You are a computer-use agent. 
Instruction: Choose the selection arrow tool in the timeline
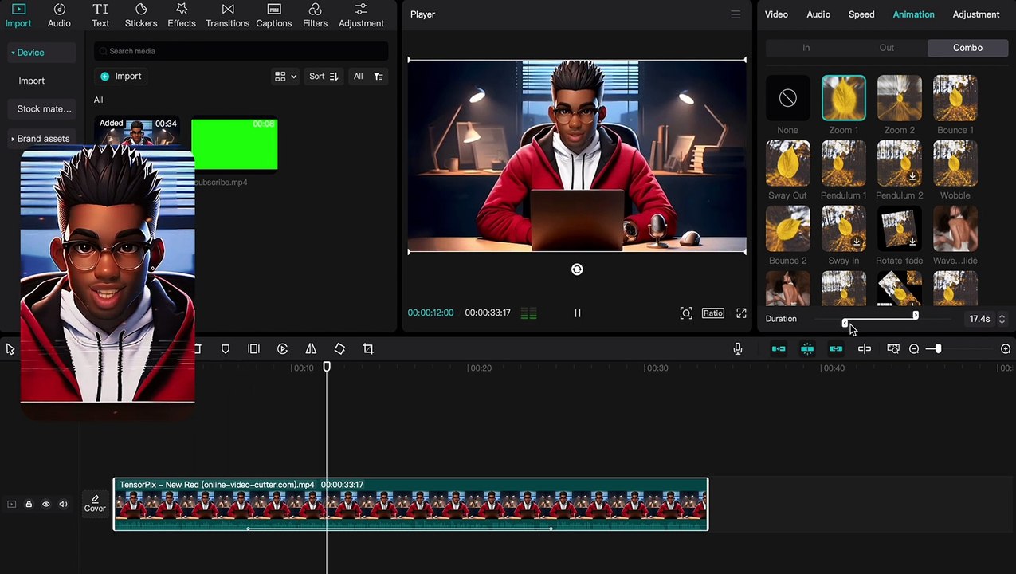10,349
